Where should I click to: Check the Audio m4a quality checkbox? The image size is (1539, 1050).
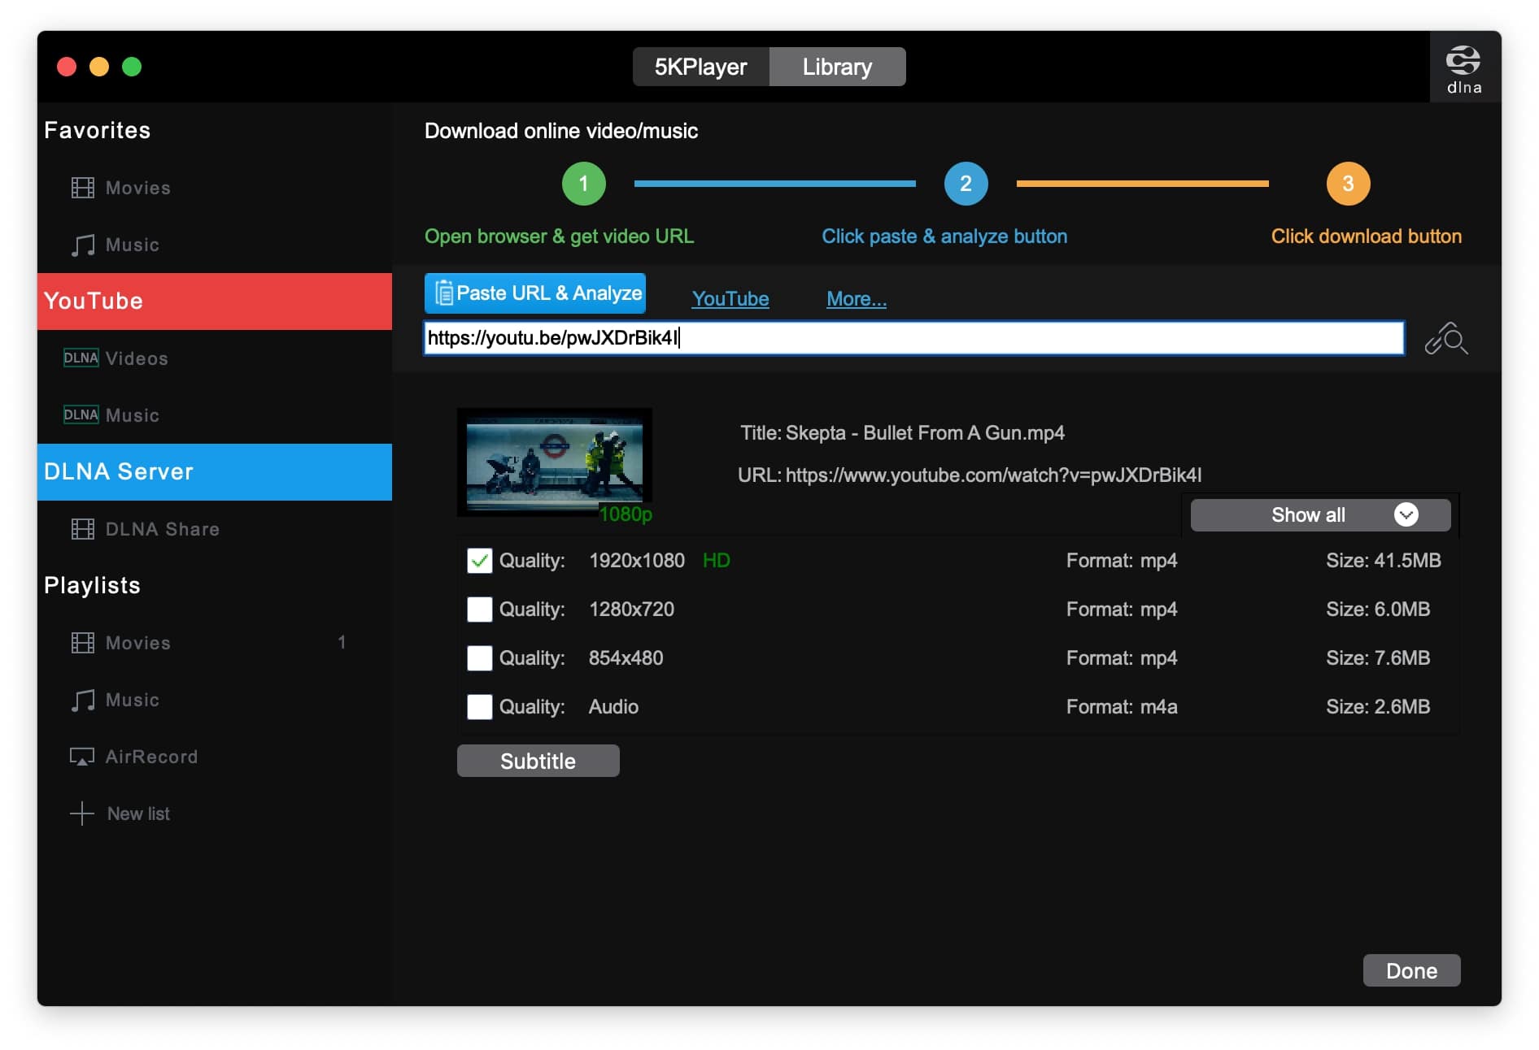[480, 707]
